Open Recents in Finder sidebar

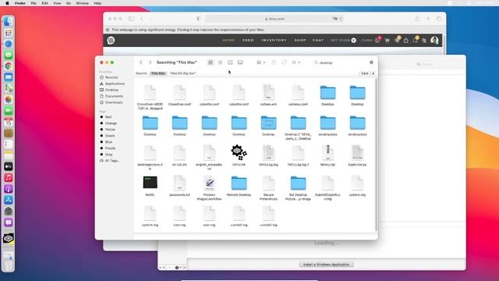pos(111,77)
